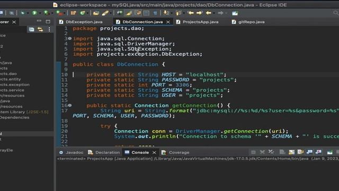Switch to DbException.java editor tab

(x=84, y=22)
